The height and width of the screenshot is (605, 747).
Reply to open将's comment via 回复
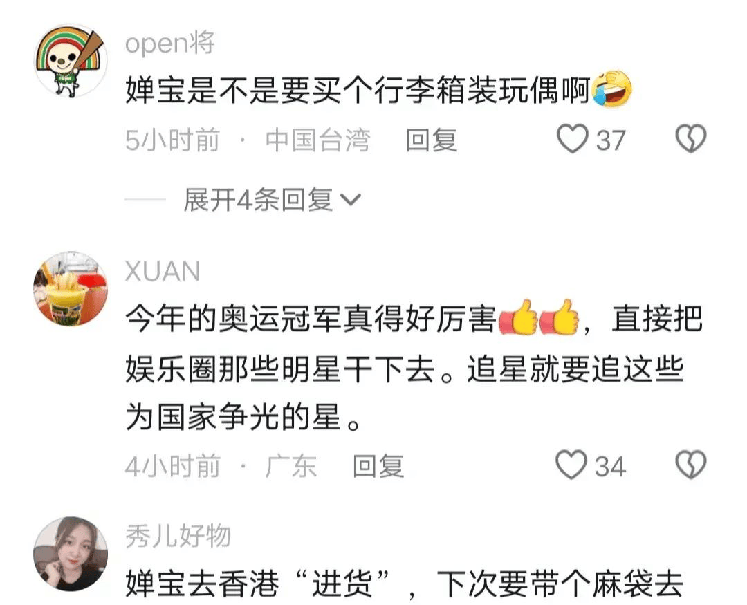tap(432, 140)
